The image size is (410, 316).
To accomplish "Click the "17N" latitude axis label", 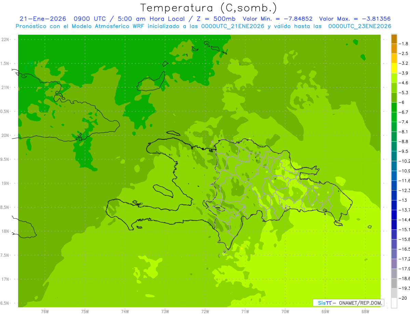I will coord(5,279).
